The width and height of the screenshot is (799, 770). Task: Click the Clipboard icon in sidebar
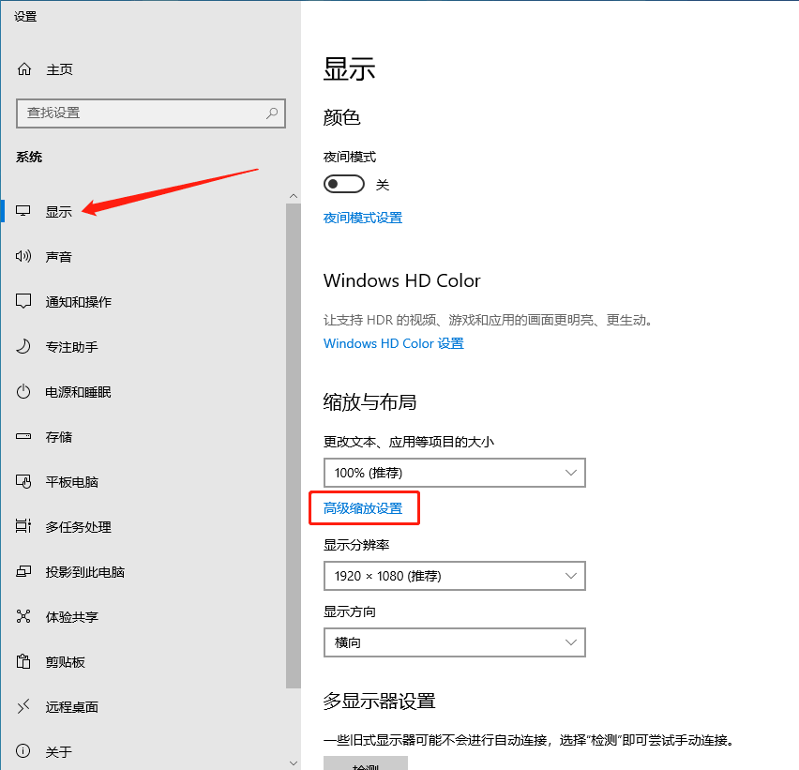point(24,662)
